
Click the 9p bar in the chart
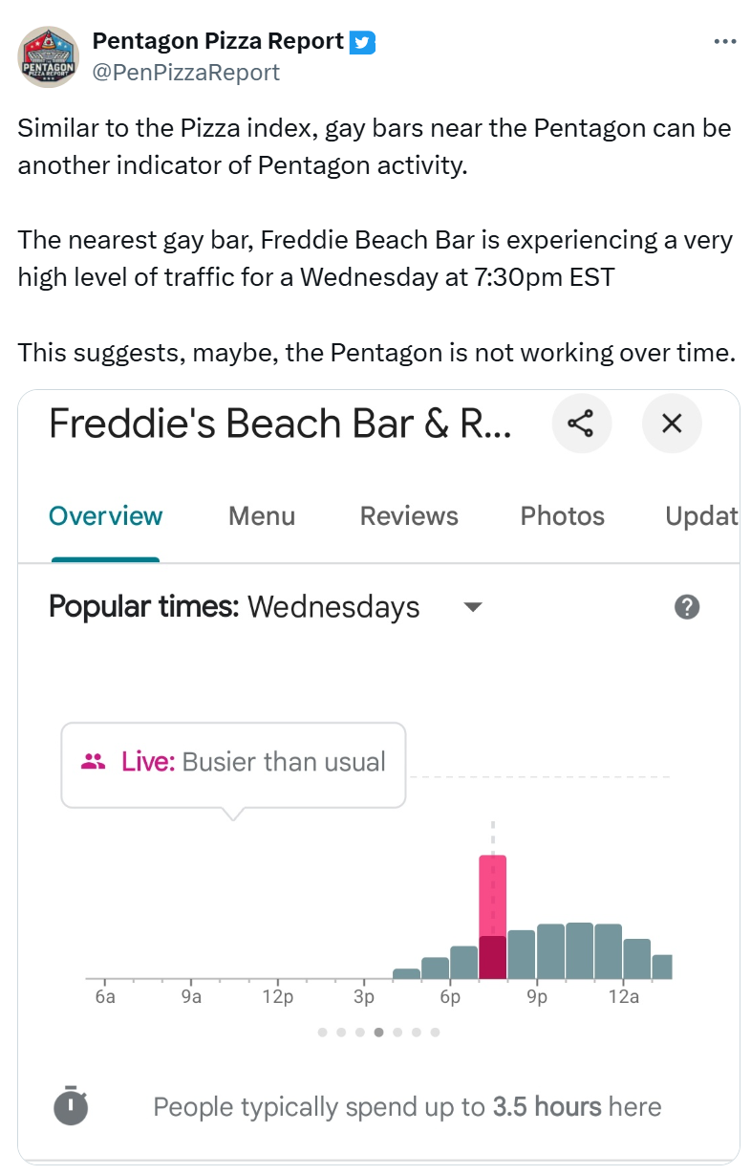click(550, 951)
